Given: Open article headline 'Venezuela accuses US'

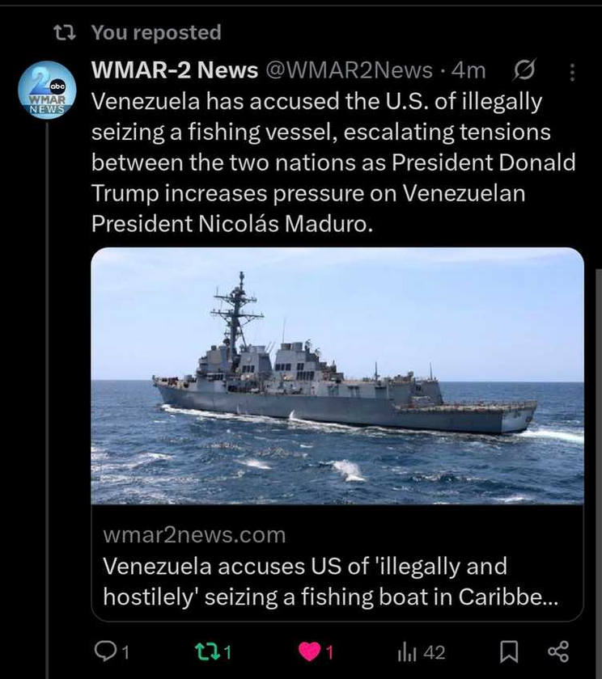Looking at the screenshot, I should pyautogui.click(x=331, y=581).
